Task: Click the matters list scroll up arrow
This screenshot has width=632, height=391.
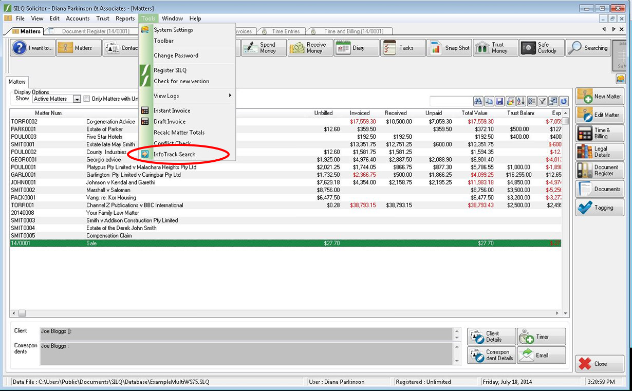Action: (565, 113)
